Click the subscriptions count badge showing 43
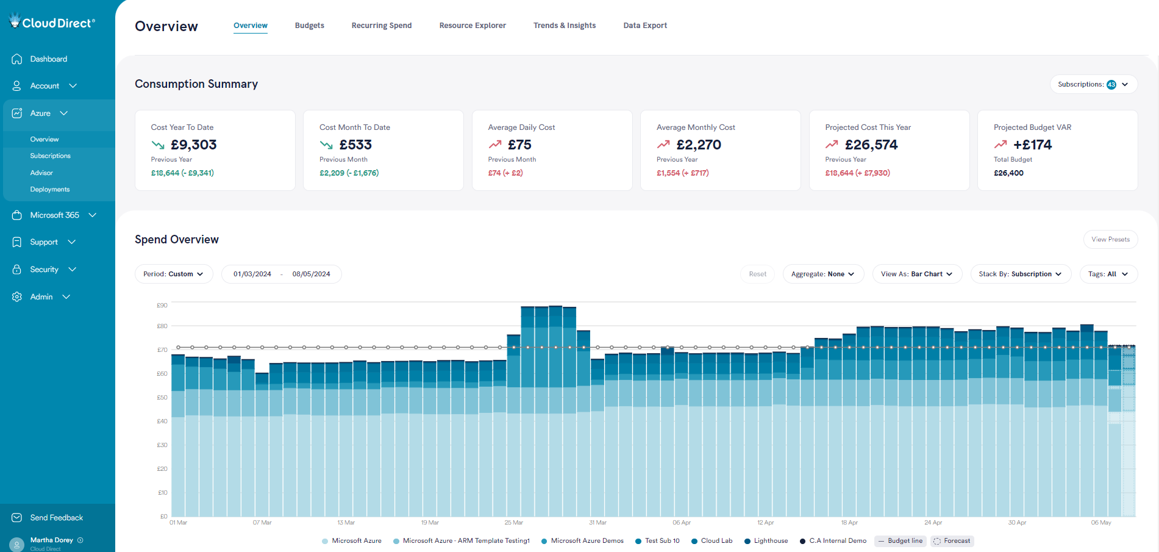The height and width of the screenshot is (552, 1159). click(1111, 85)
